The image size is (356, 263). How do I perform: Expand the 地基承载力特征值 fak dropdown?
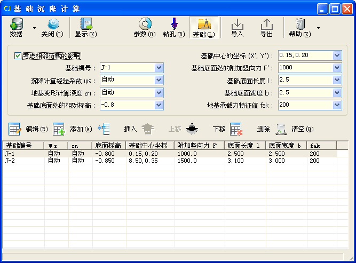tap(337, 105)
